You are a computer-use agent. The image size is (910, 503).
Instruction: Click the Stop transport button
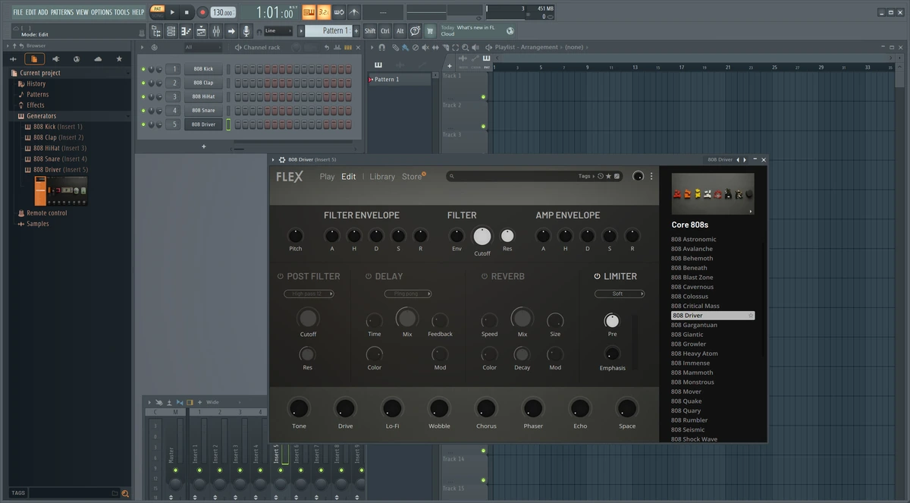(187, 12)
